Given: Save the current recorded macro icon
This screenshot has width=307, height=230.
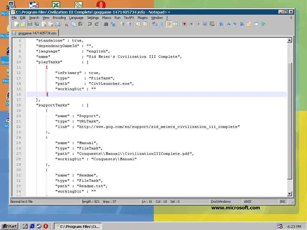Looking at the screenshot, I should pyautogui.click(x=212, y=24).
